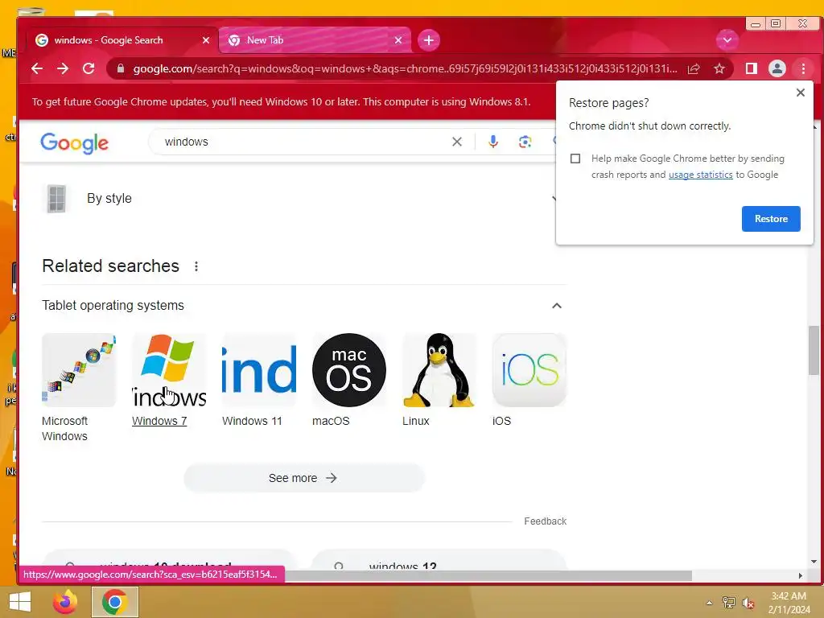Screen dimensions: 824x618
Task: Open the Microsoft Windows thumbnail
Action: pyautogui.click(x=79, y=370)
